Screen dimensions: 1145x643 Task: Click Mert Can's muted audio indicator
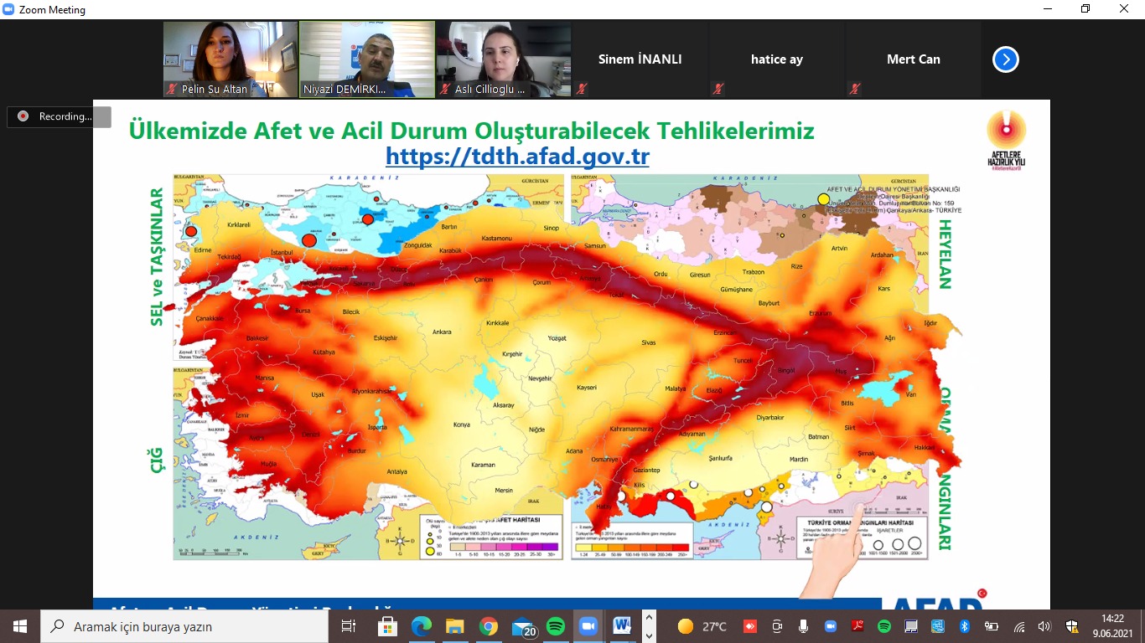tap(853, 88)
